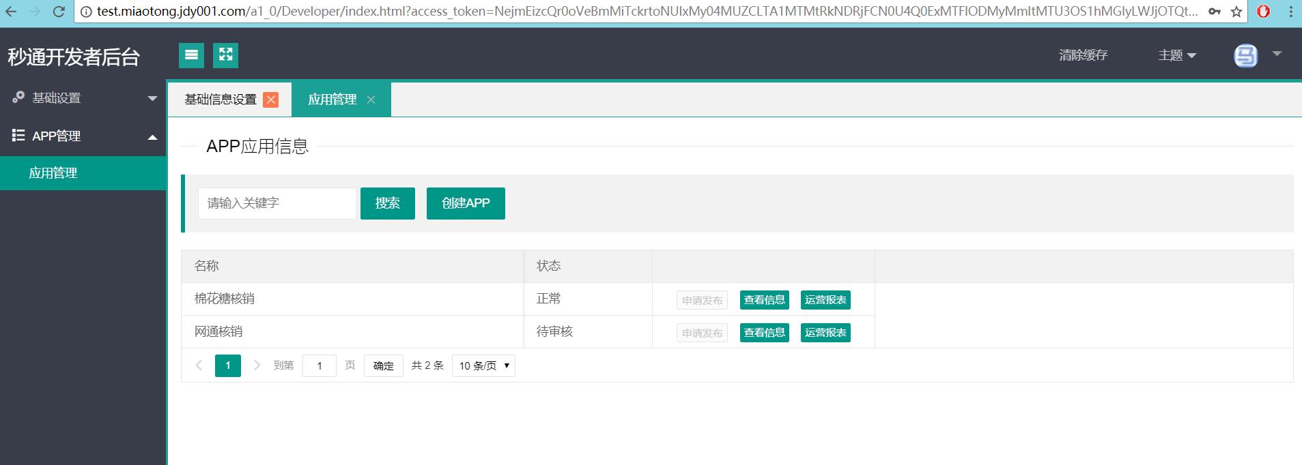Click the user avatar icon

click(x=1245, y=55)
